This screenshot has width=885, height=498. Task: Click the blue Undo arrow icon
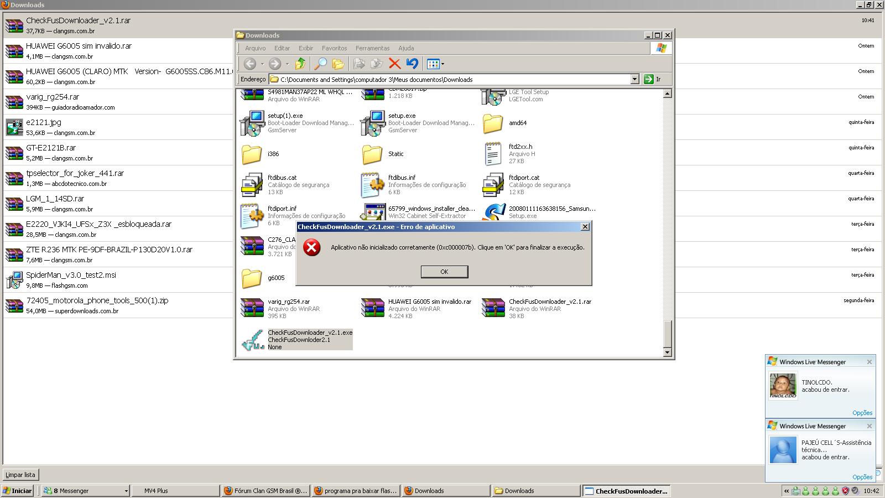tap(412, 64)
